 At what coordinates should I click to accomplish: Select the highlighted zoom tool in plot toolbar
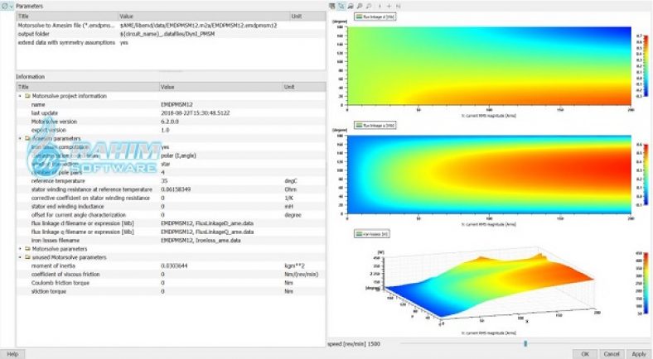coord(341,6)
